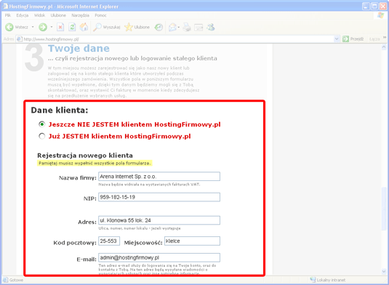Select Już JESTEM klientem radio button
Screen dimensions: 389x285
tap(42, 136)
